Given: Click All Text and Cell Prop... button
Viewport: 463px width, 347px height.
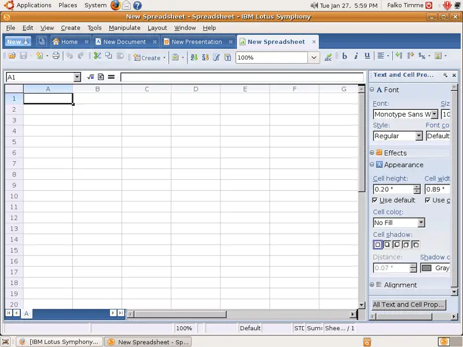Looking at the screenshot, I should (x=409, y=305).
